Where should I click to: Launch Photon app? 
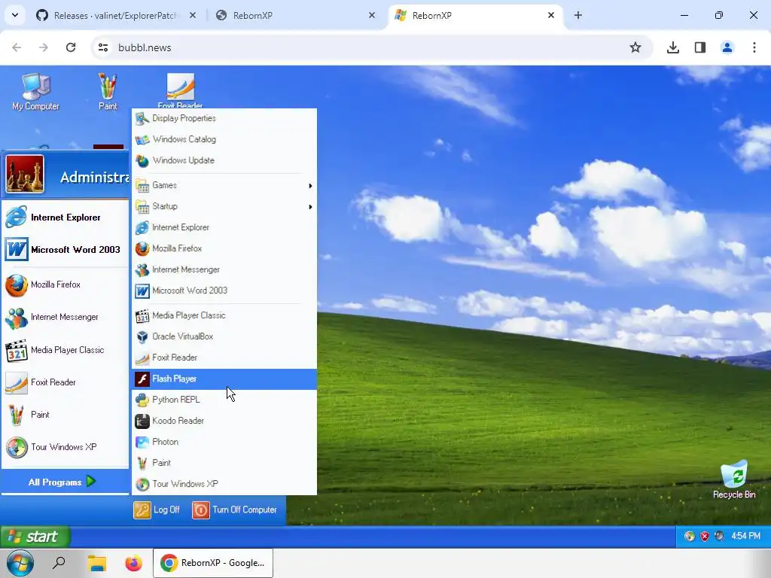(x=224, y=442)
